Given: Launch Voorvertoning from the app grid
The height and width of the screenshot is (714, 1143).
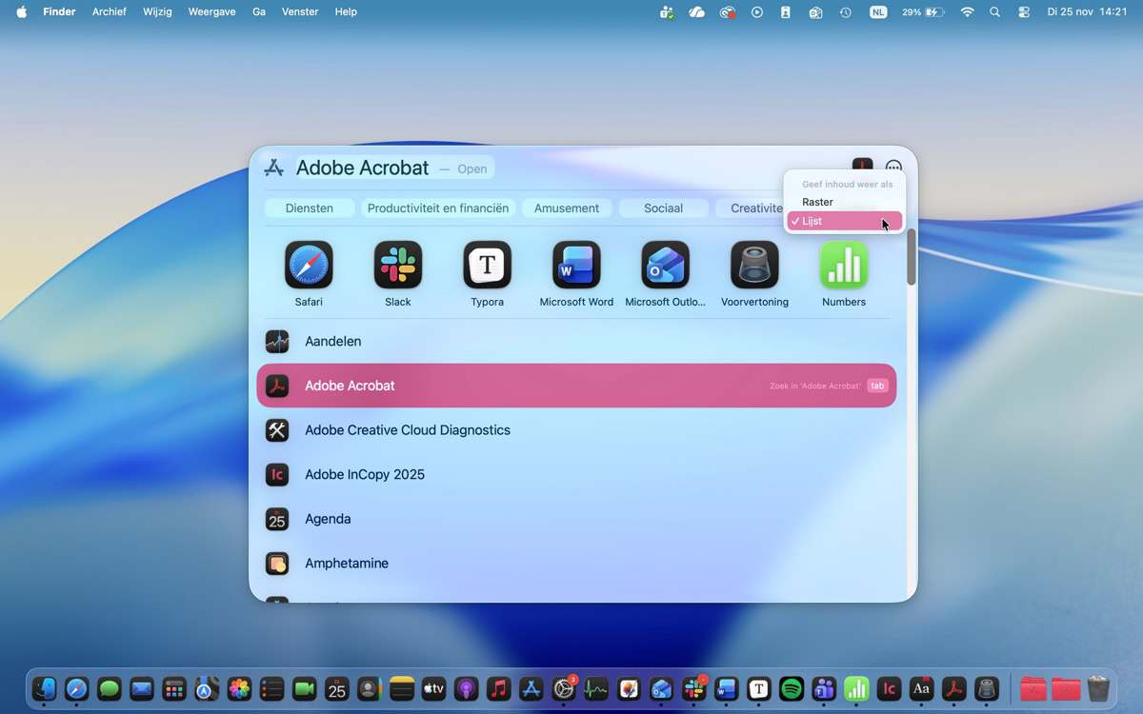Looking at the screenshot, I should pos(754,265).
